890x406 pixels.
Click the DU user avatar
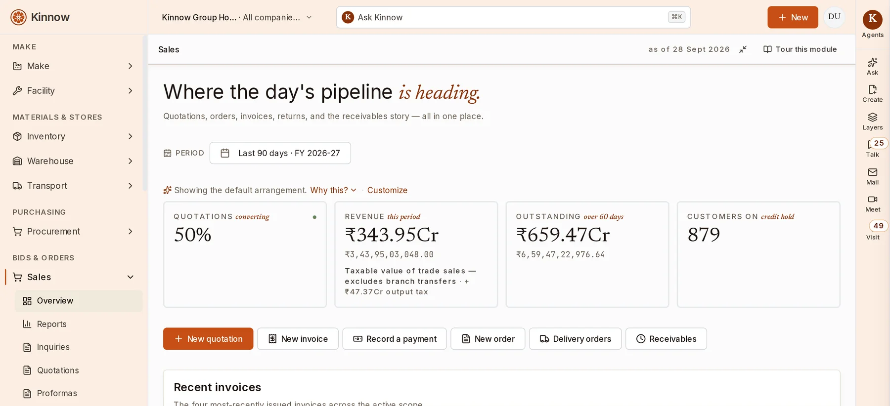pyautogui.click(x=834, y=17)
